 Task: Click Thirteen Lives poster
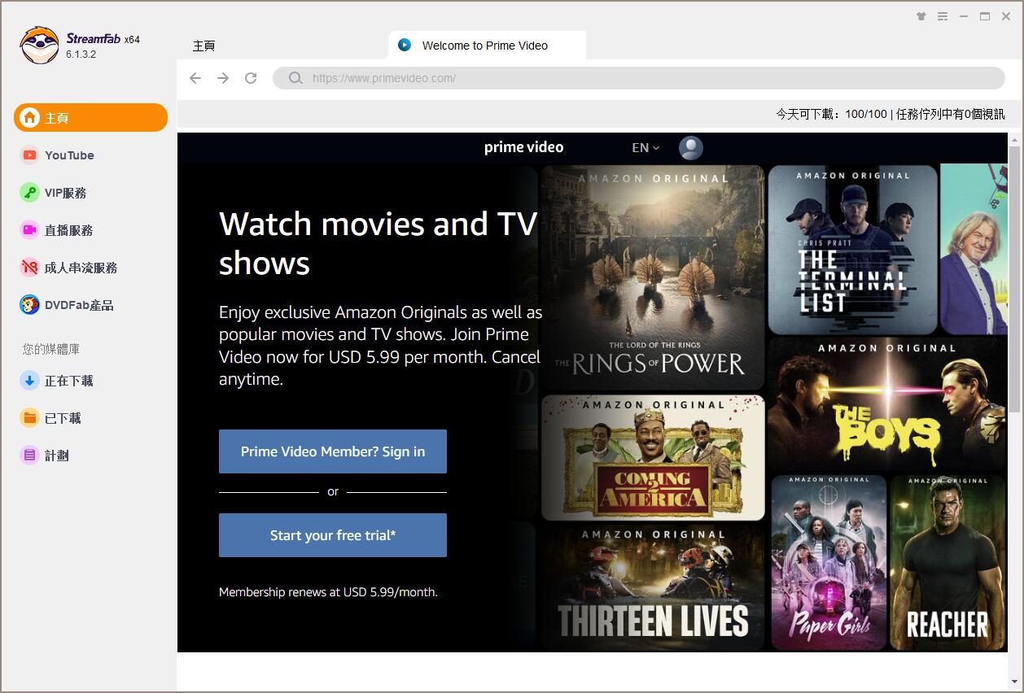tap(653, 587)
